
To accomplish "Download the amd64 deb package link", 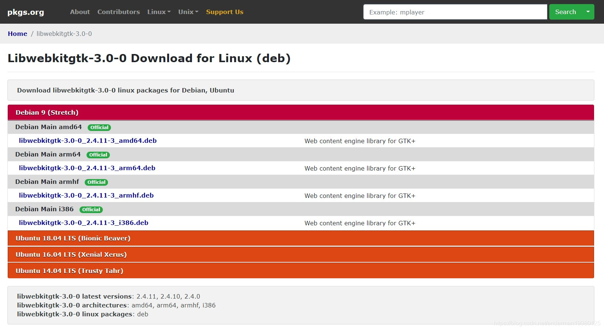I will (88, 141).
